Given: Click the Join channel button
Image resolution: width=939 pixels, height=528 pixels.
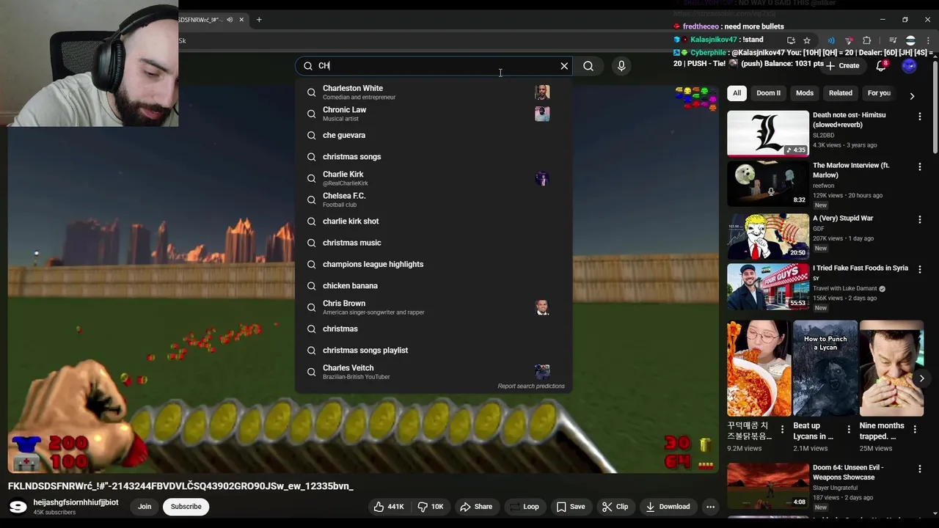Looking at the screenshot, I should [x=145, y=507].
